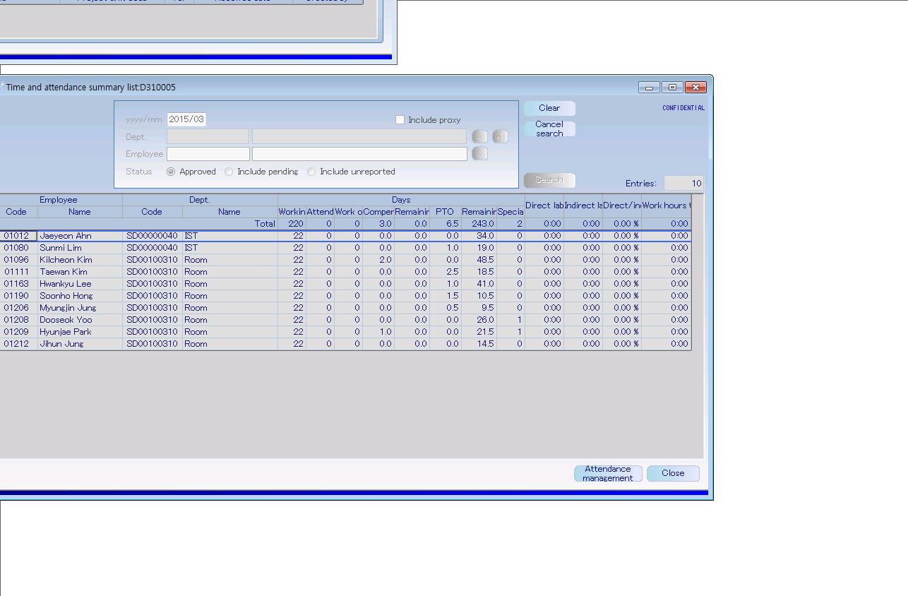Image resolution: width=908 pixels, height=596 pixels.
Task: Select the Include pending radio button
Action: click(229, 172)
